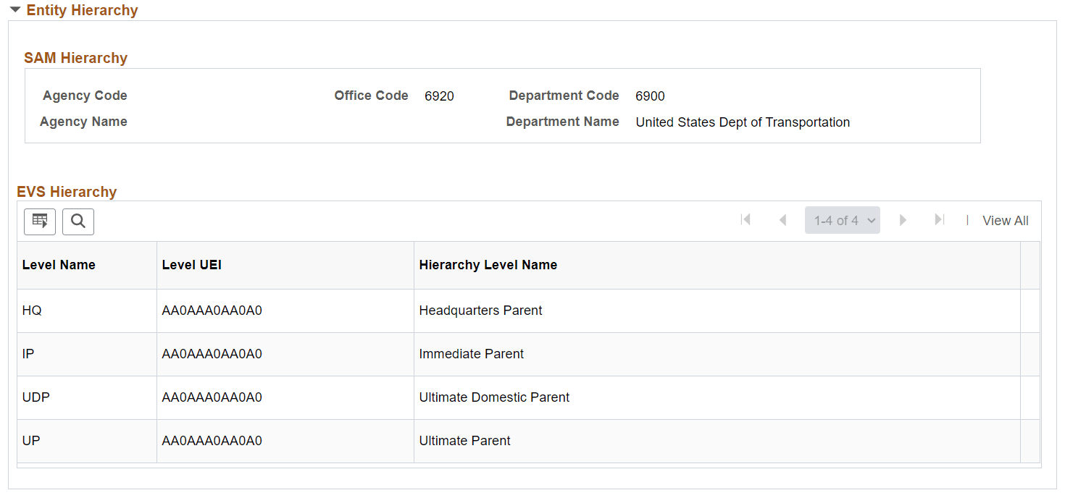This screenshot has height=498, width=1065.
Task: Click the Department Name value text
Action: point(743,122)
